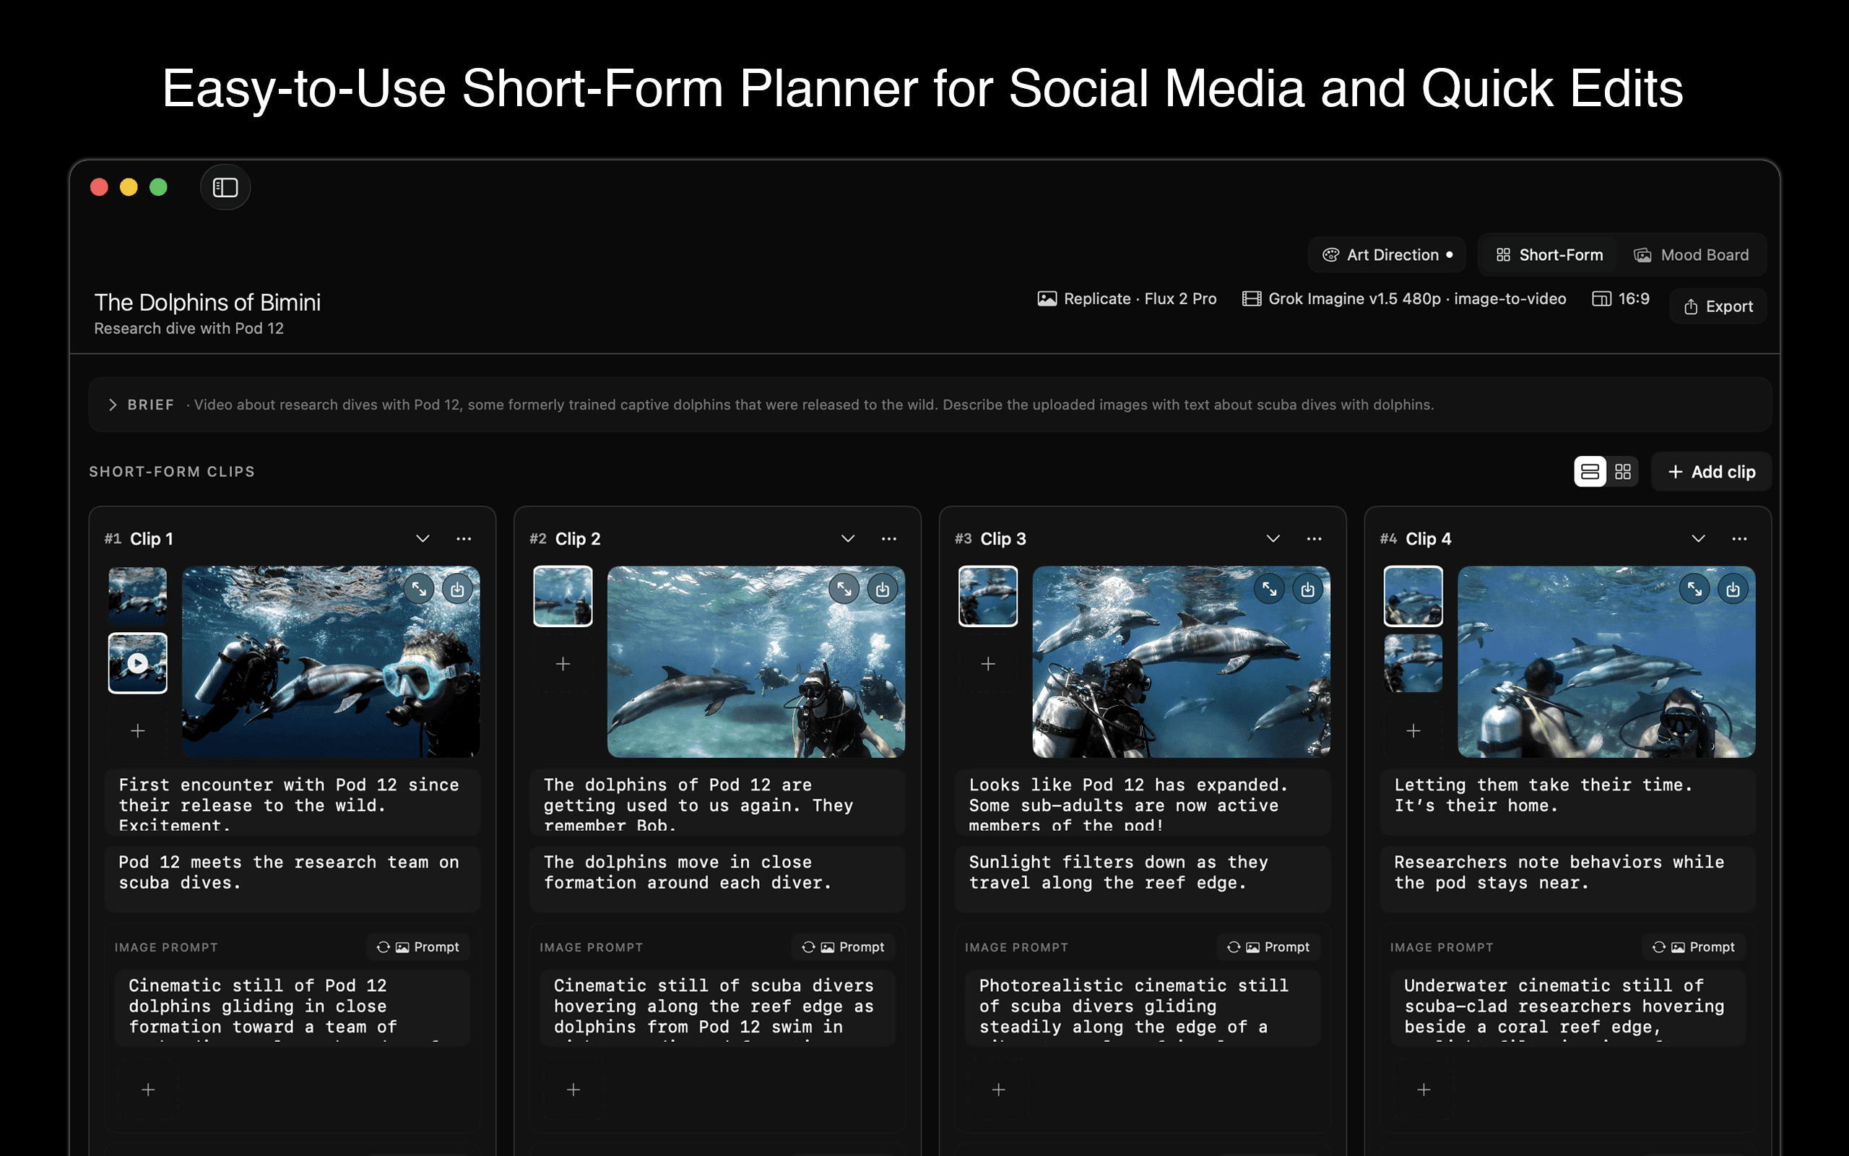Switch to the Mood Board tab
The image size is (1849, 1156).
[x=1692, y=255]
